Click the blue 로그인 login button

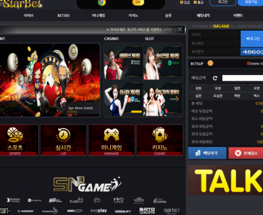pyautogui.click(x=252, y=39)
